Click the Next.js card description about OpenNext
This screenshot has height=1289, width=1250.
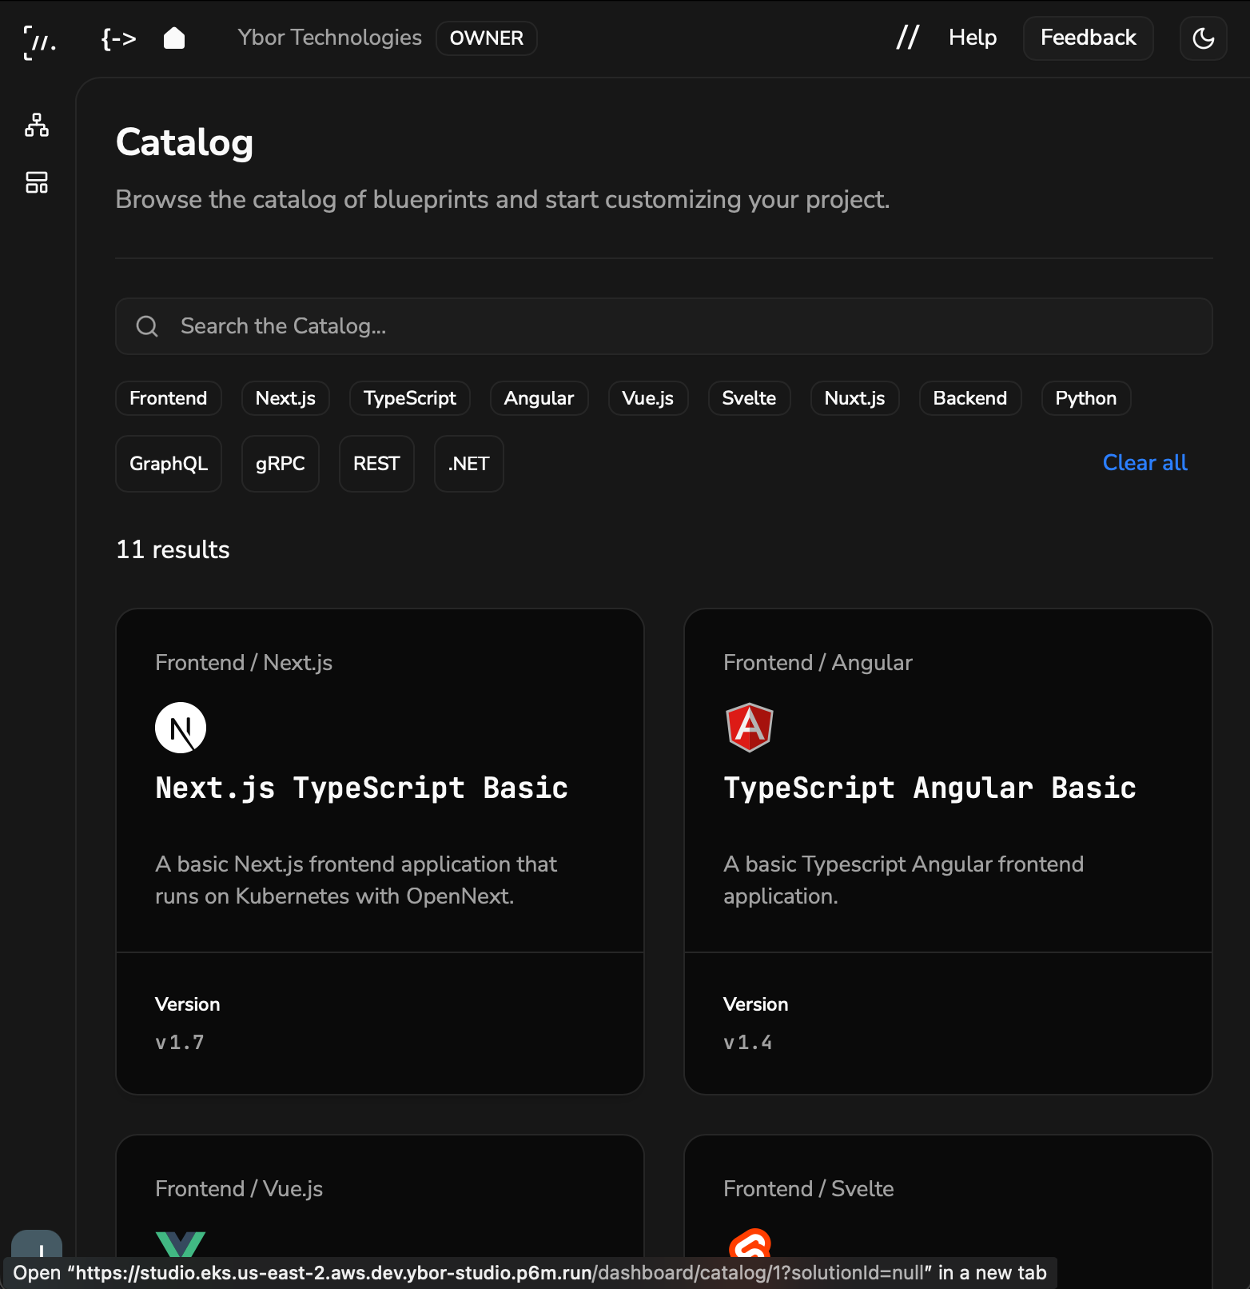click(x=356, y=880)
